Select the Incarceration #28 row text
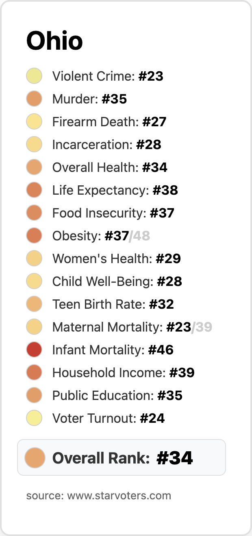The height and width of the screenshot is (536, 252). click(x=106, y=145)
